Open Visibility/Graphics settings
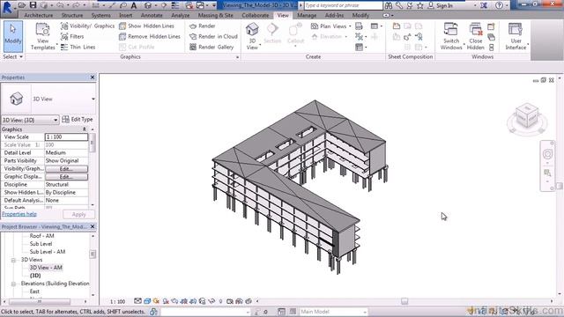564x317 pixels. tap(87, 26)
